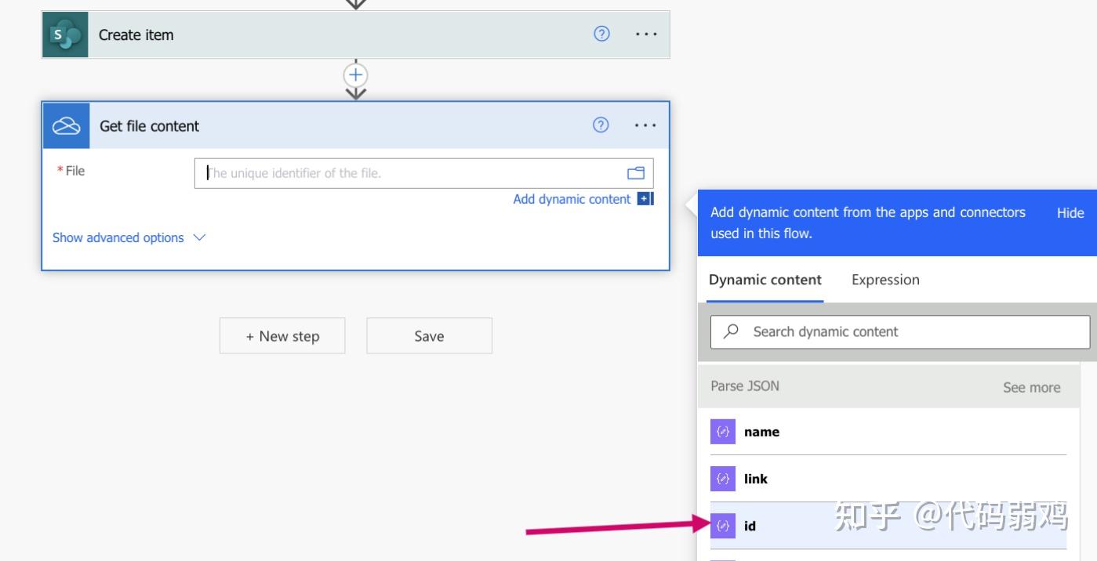Save the flow
This screenshot has height=561, width=1097.
tap(429, 336)
